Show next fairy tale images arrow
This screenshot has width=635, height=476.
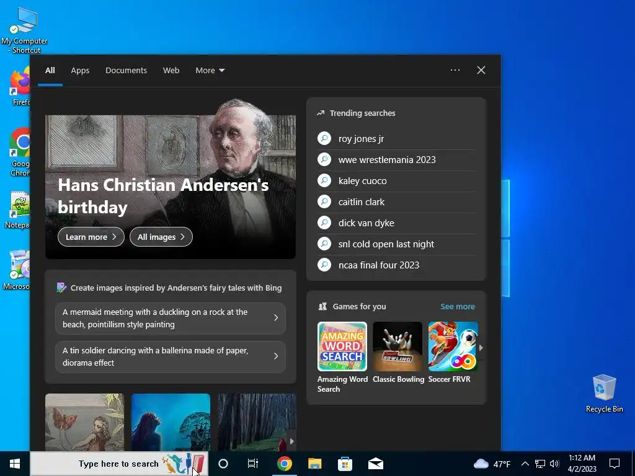pyautogui.click(x=291, y=441)
